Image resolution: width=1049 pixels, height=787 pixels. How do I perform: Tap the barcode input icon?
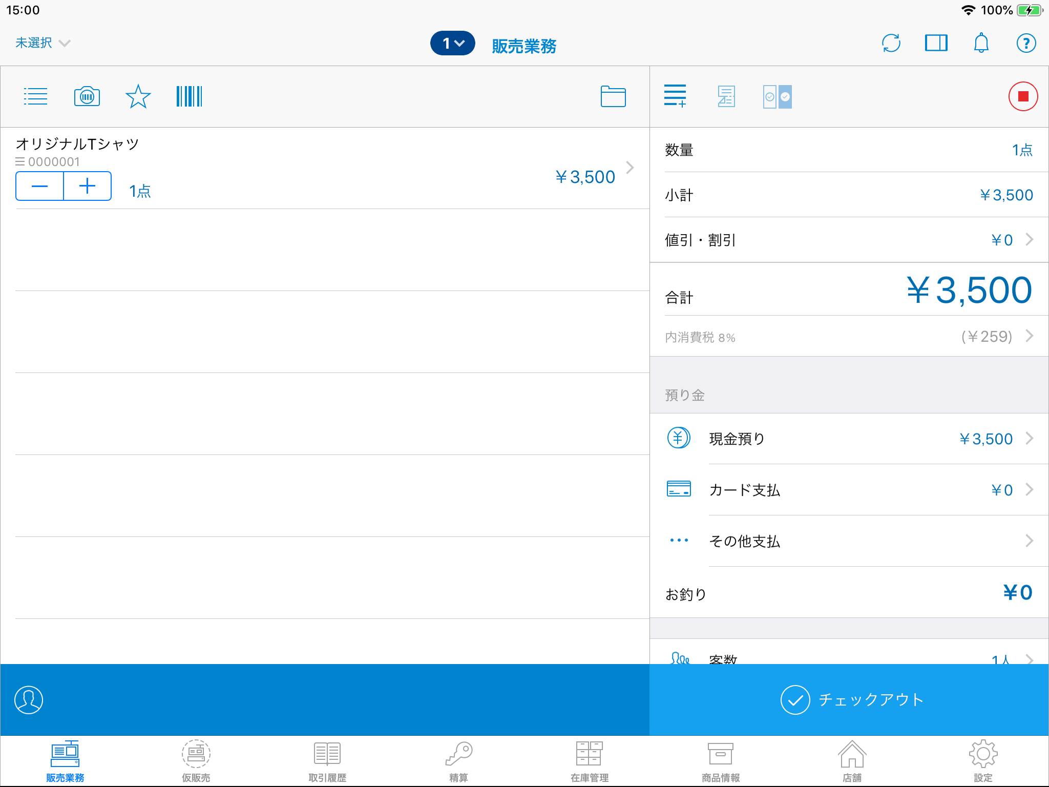(x=189, y=96)
